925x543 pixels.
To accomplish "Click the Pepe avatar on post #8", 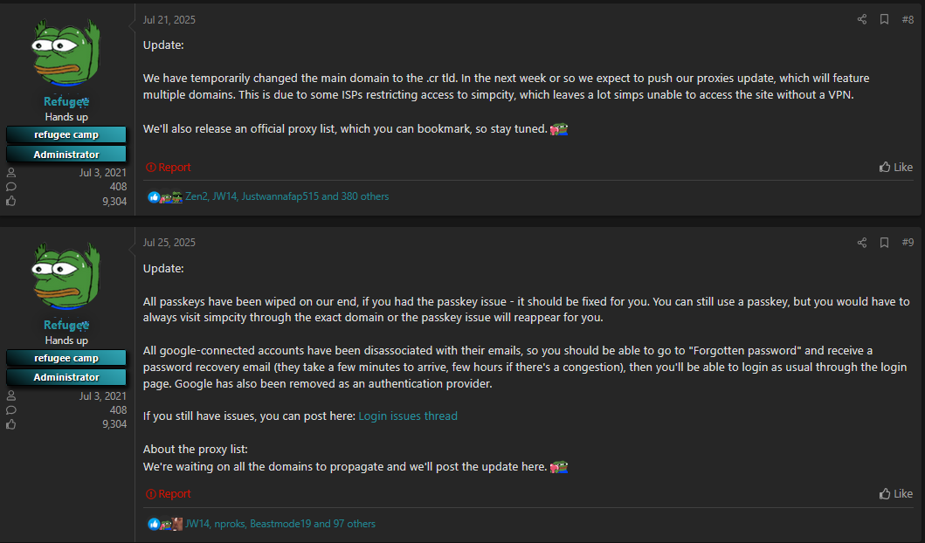I will click(66, 52).
